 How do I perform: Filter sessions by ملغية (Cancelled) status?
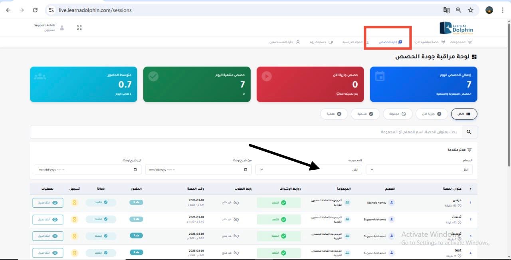(x=334, y=114)
